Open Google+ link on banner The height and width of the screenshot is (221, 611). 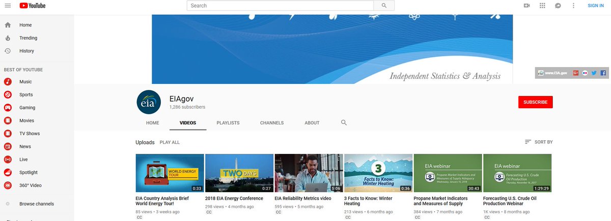576,73
